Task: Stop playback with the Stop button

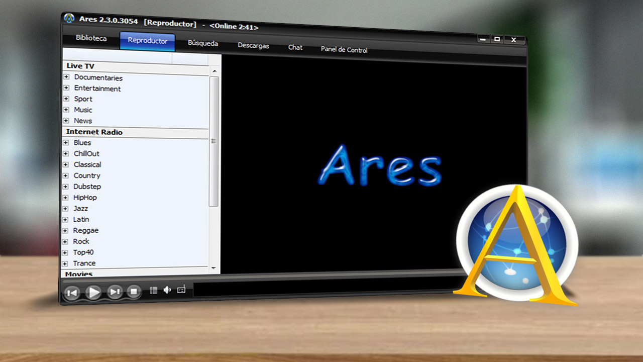Action: pyautogui.click(x=134, y=291)
